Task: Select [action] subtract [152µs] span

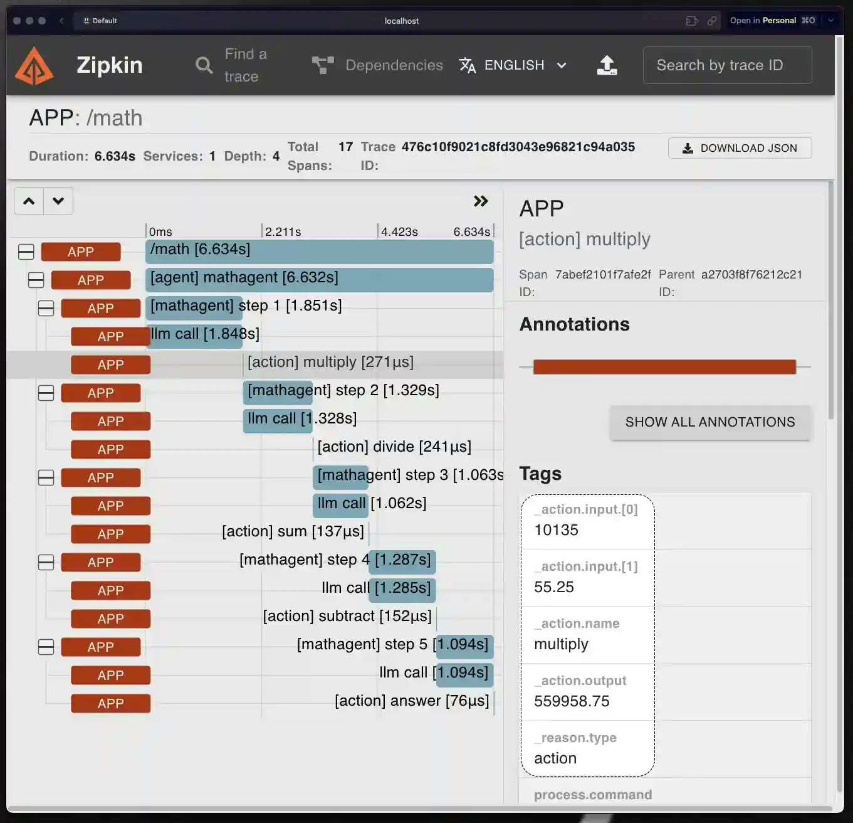Action: click(x=347, y=616)
